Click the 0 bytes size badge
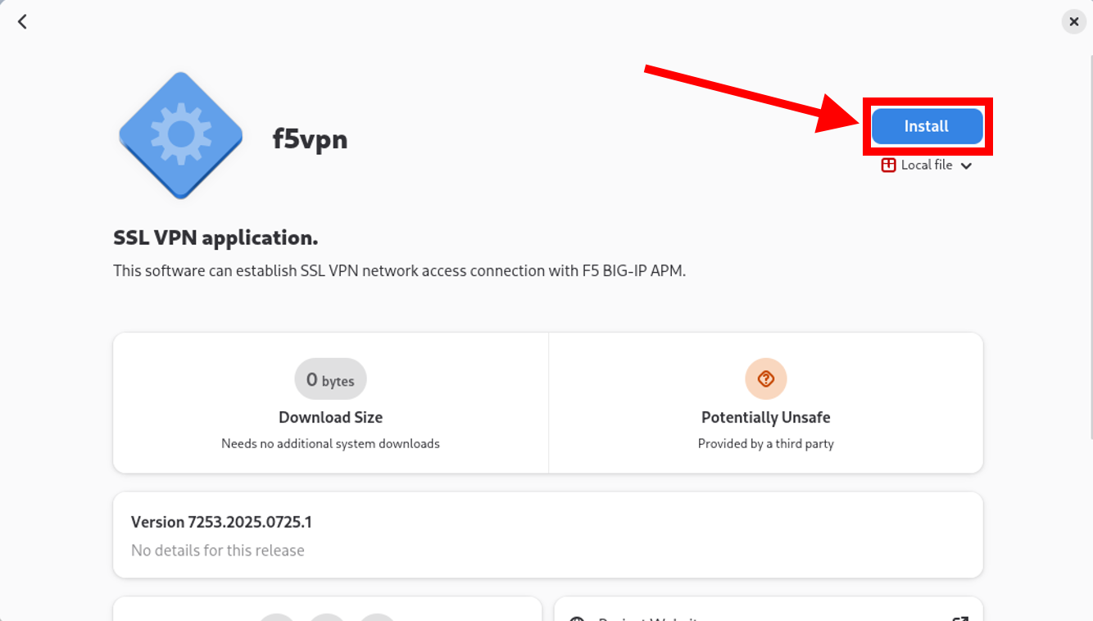This screenshot has height=621, width=1093. [x=331, y=379]
